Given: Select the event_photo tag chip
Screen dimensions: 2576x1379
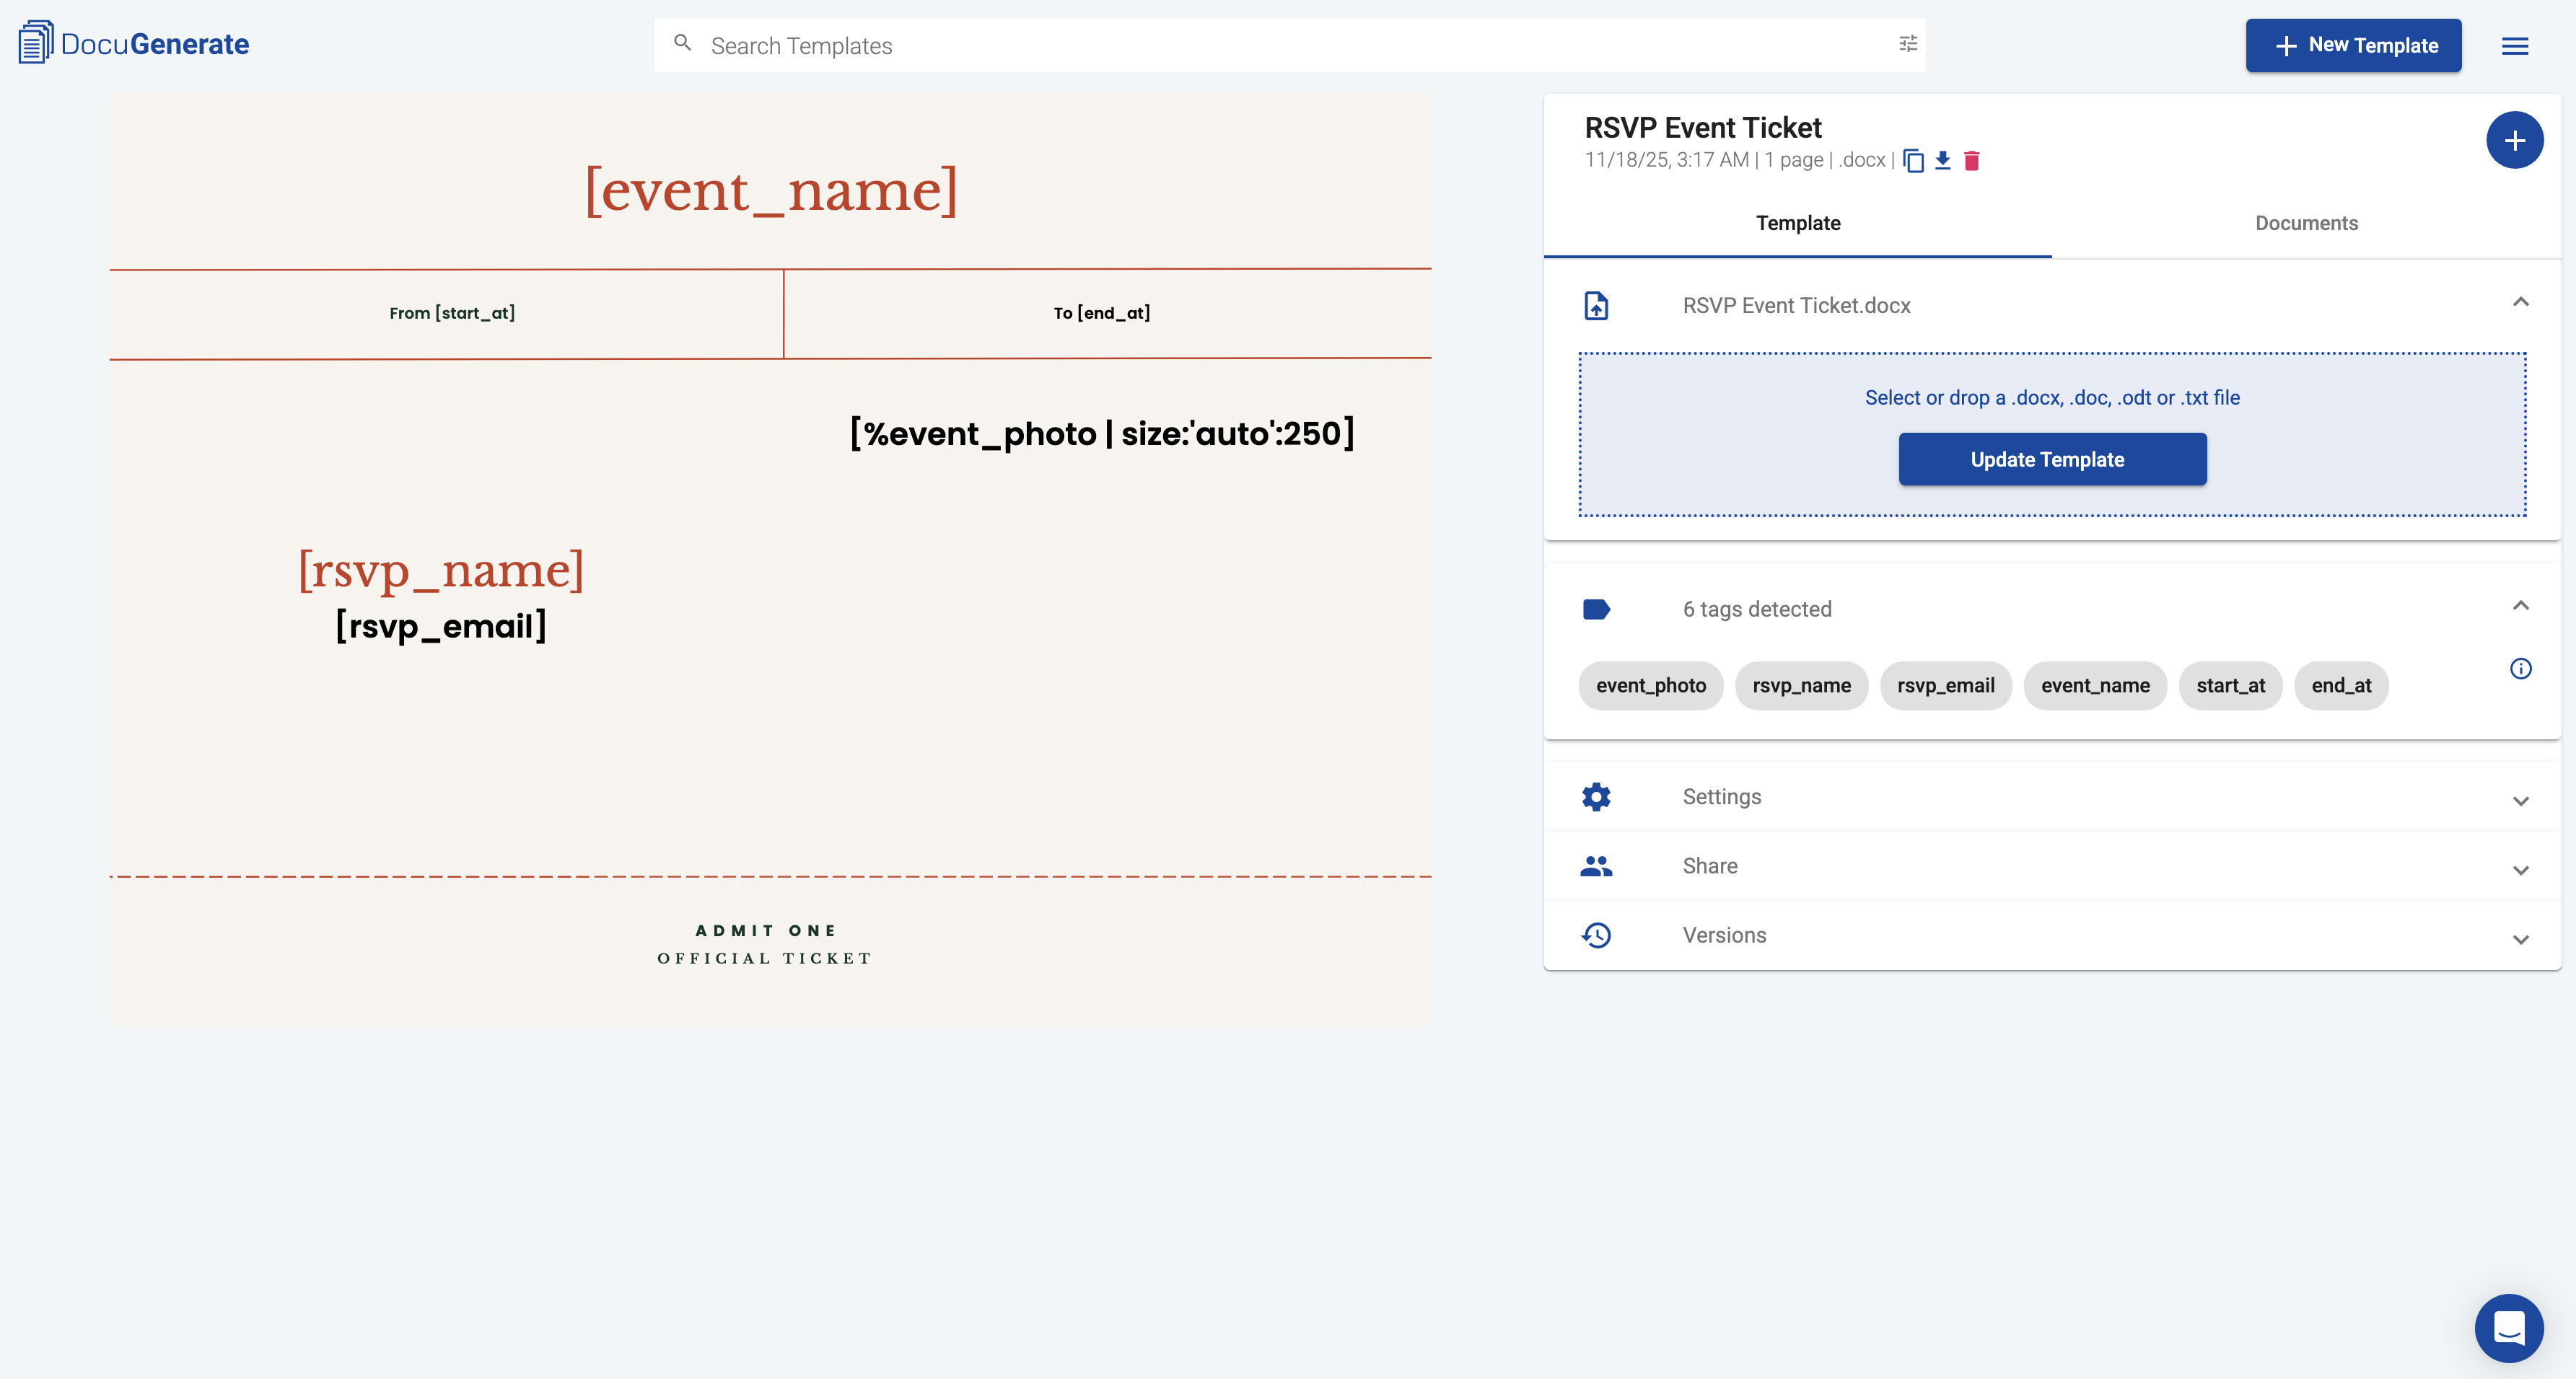Looking at the screenshot, I should click(1650, 685).
